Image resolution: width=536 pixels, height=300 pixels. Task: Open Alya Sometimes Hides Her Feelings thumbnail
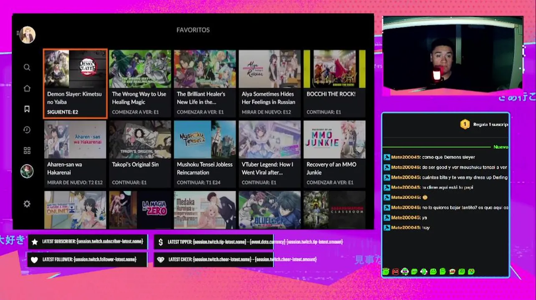(270, 69)
